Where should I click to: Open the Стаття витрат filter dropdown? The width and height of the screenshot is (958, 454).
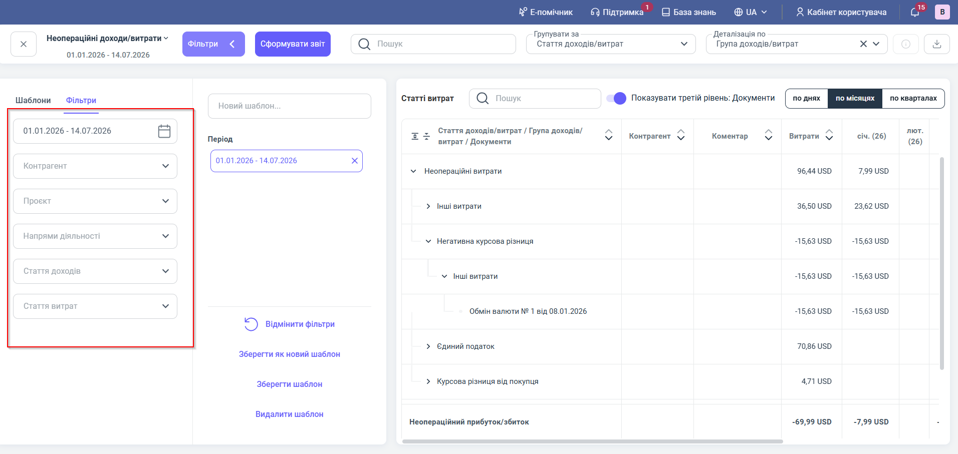95,306
